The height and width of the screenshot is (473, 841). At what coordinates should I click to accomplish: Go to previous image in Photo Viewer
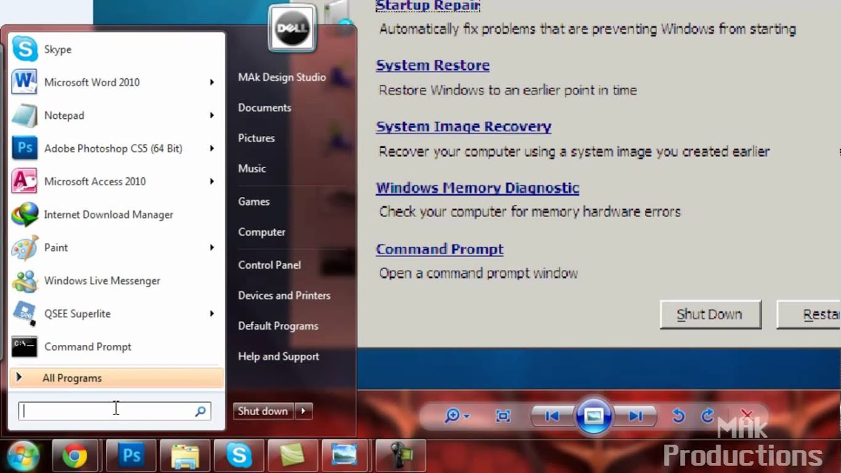click(x=553, y=416)
